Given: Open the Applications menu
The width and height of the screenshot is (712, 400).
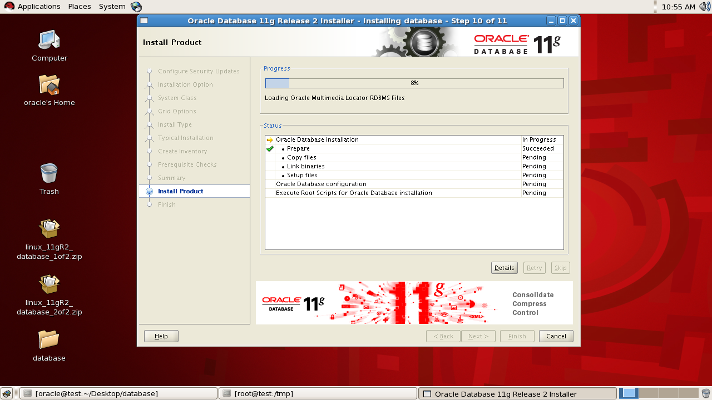Looking at the screenshot, I should click(39, 7).
